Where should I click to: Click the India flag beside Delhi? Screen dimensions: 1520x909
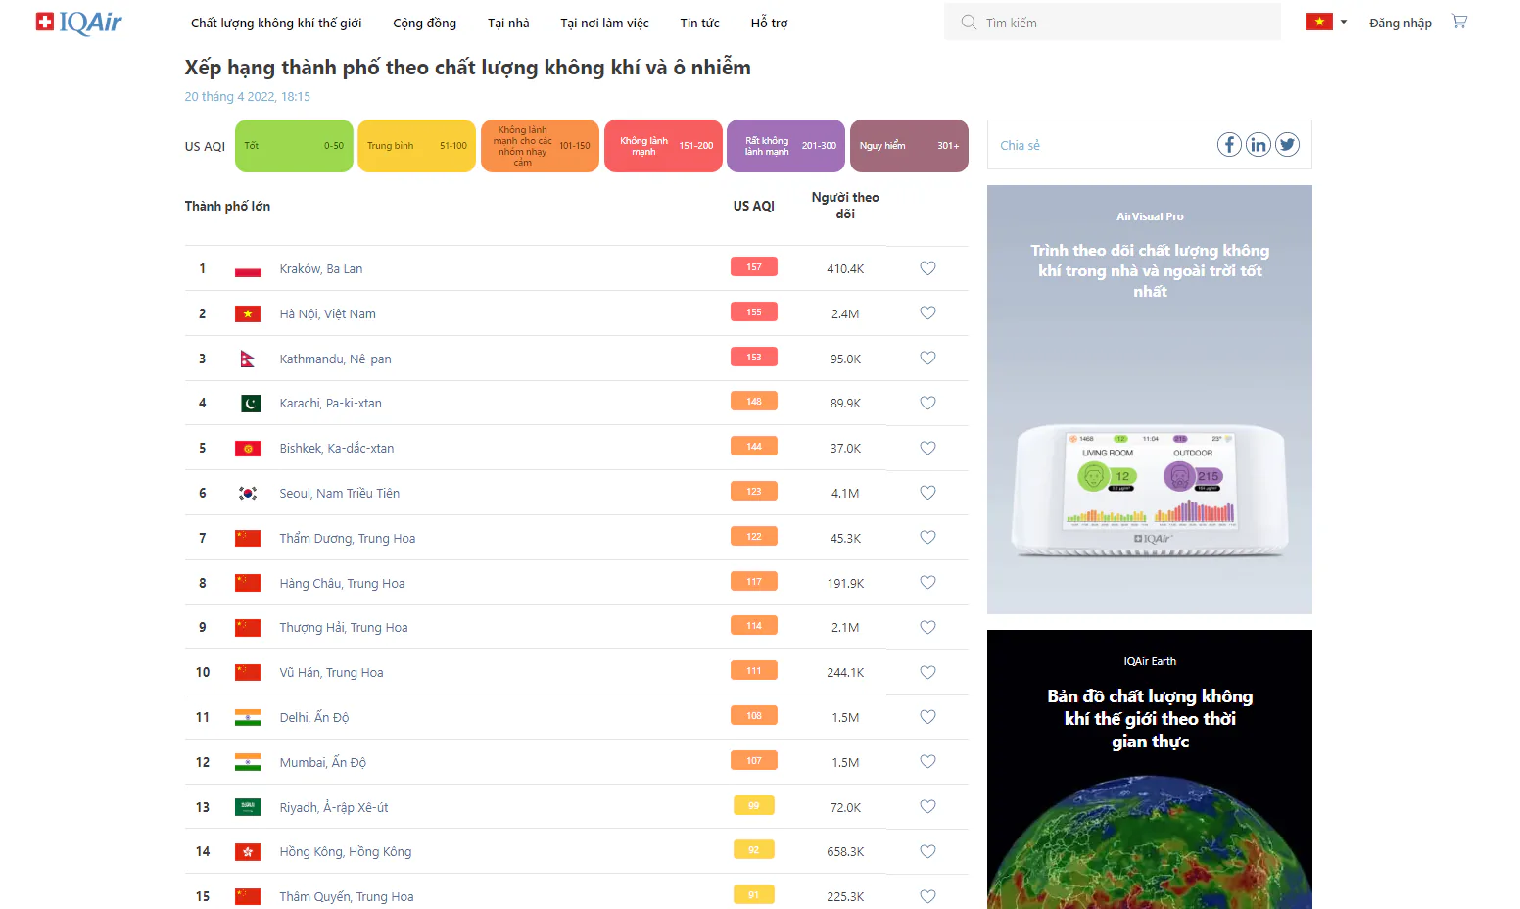coord(248,717)
